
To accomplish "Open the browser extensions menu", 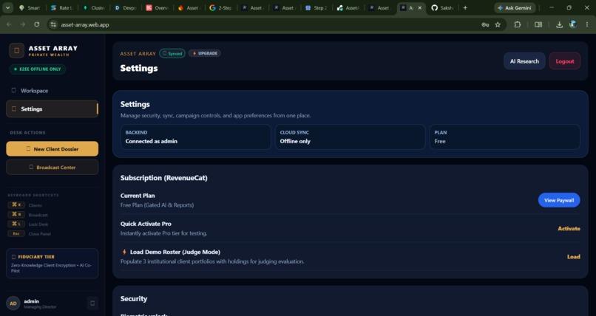I will click(518, 24).
